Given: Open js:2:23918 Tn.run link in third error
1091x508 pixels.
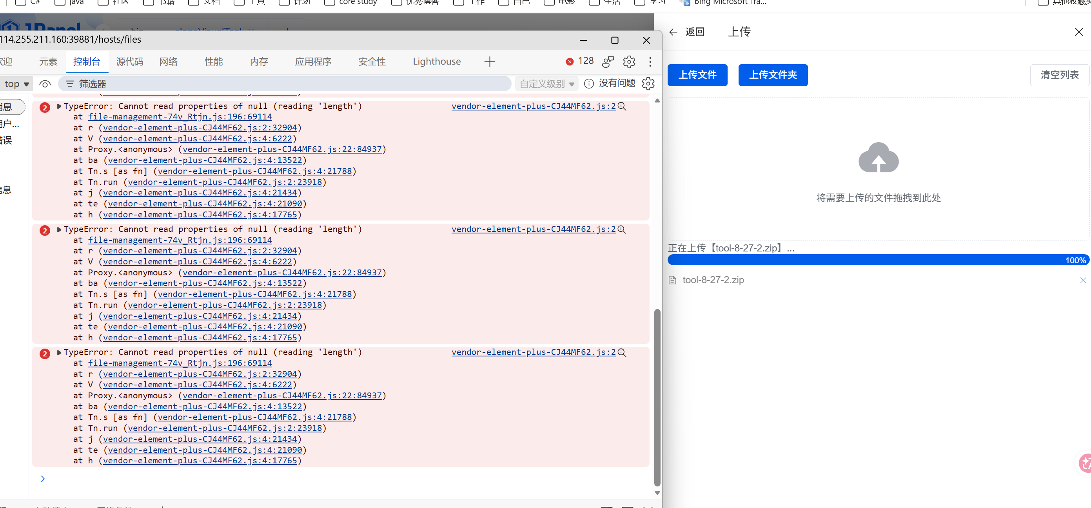Looking at the screenshot, I should click(225, 428).
